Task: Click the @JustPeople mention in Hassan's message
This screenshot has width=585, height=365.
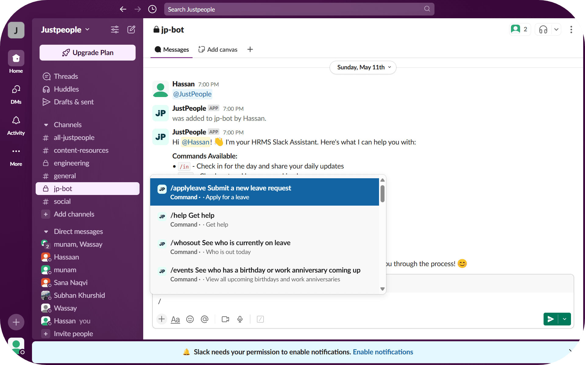Action: click(x=192, y=94)
